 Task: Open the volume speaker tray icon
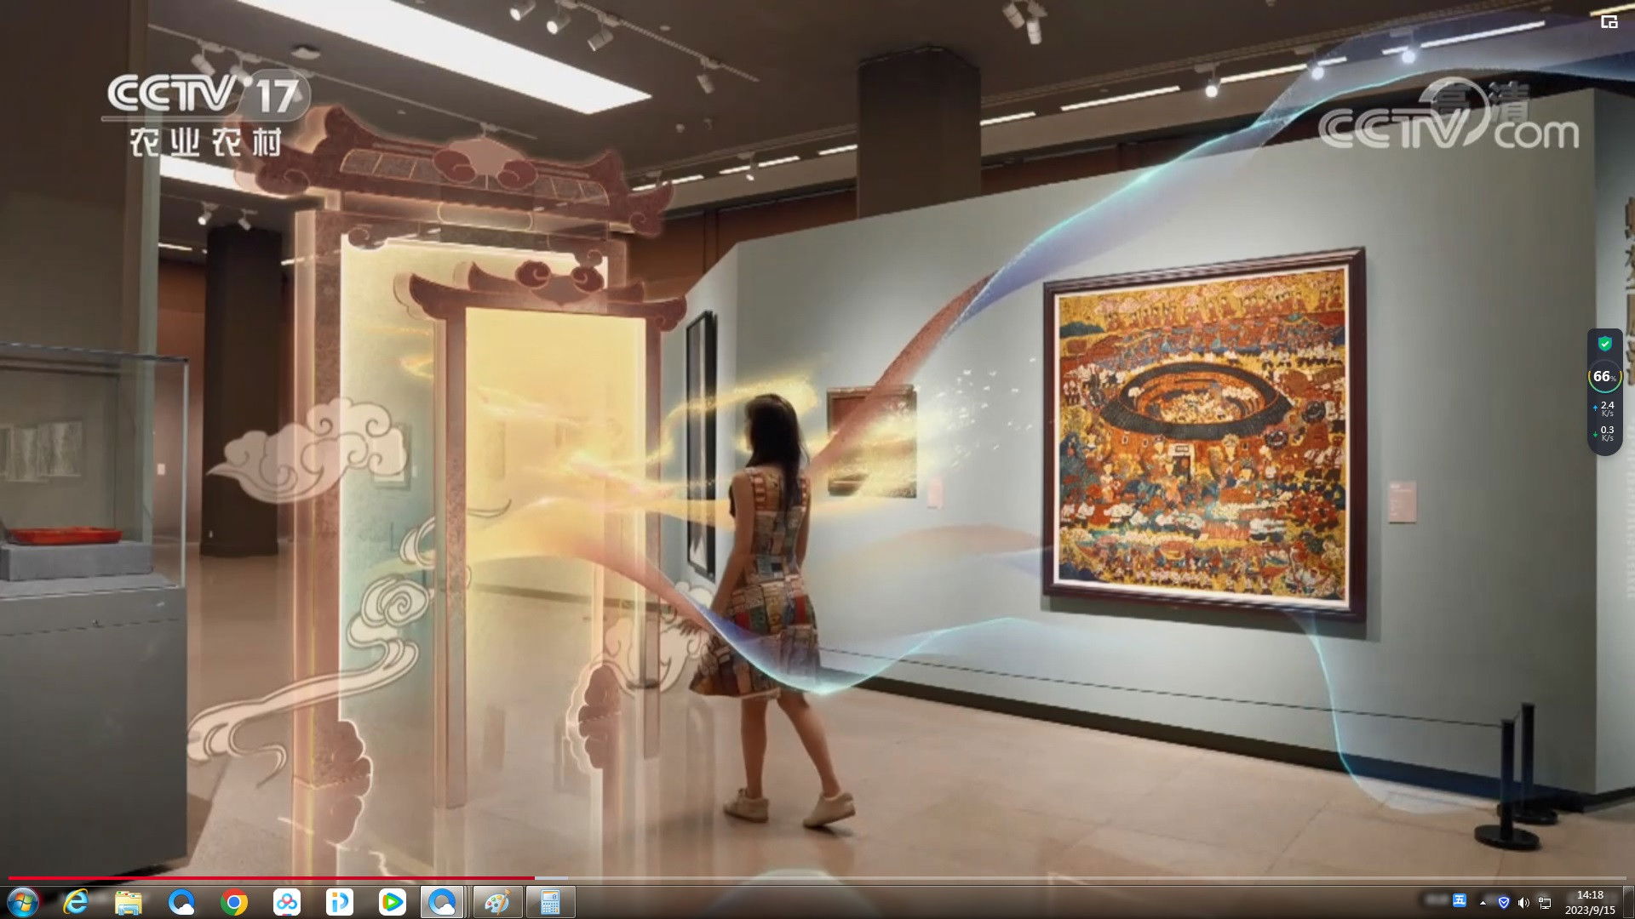pos(1523,902)
